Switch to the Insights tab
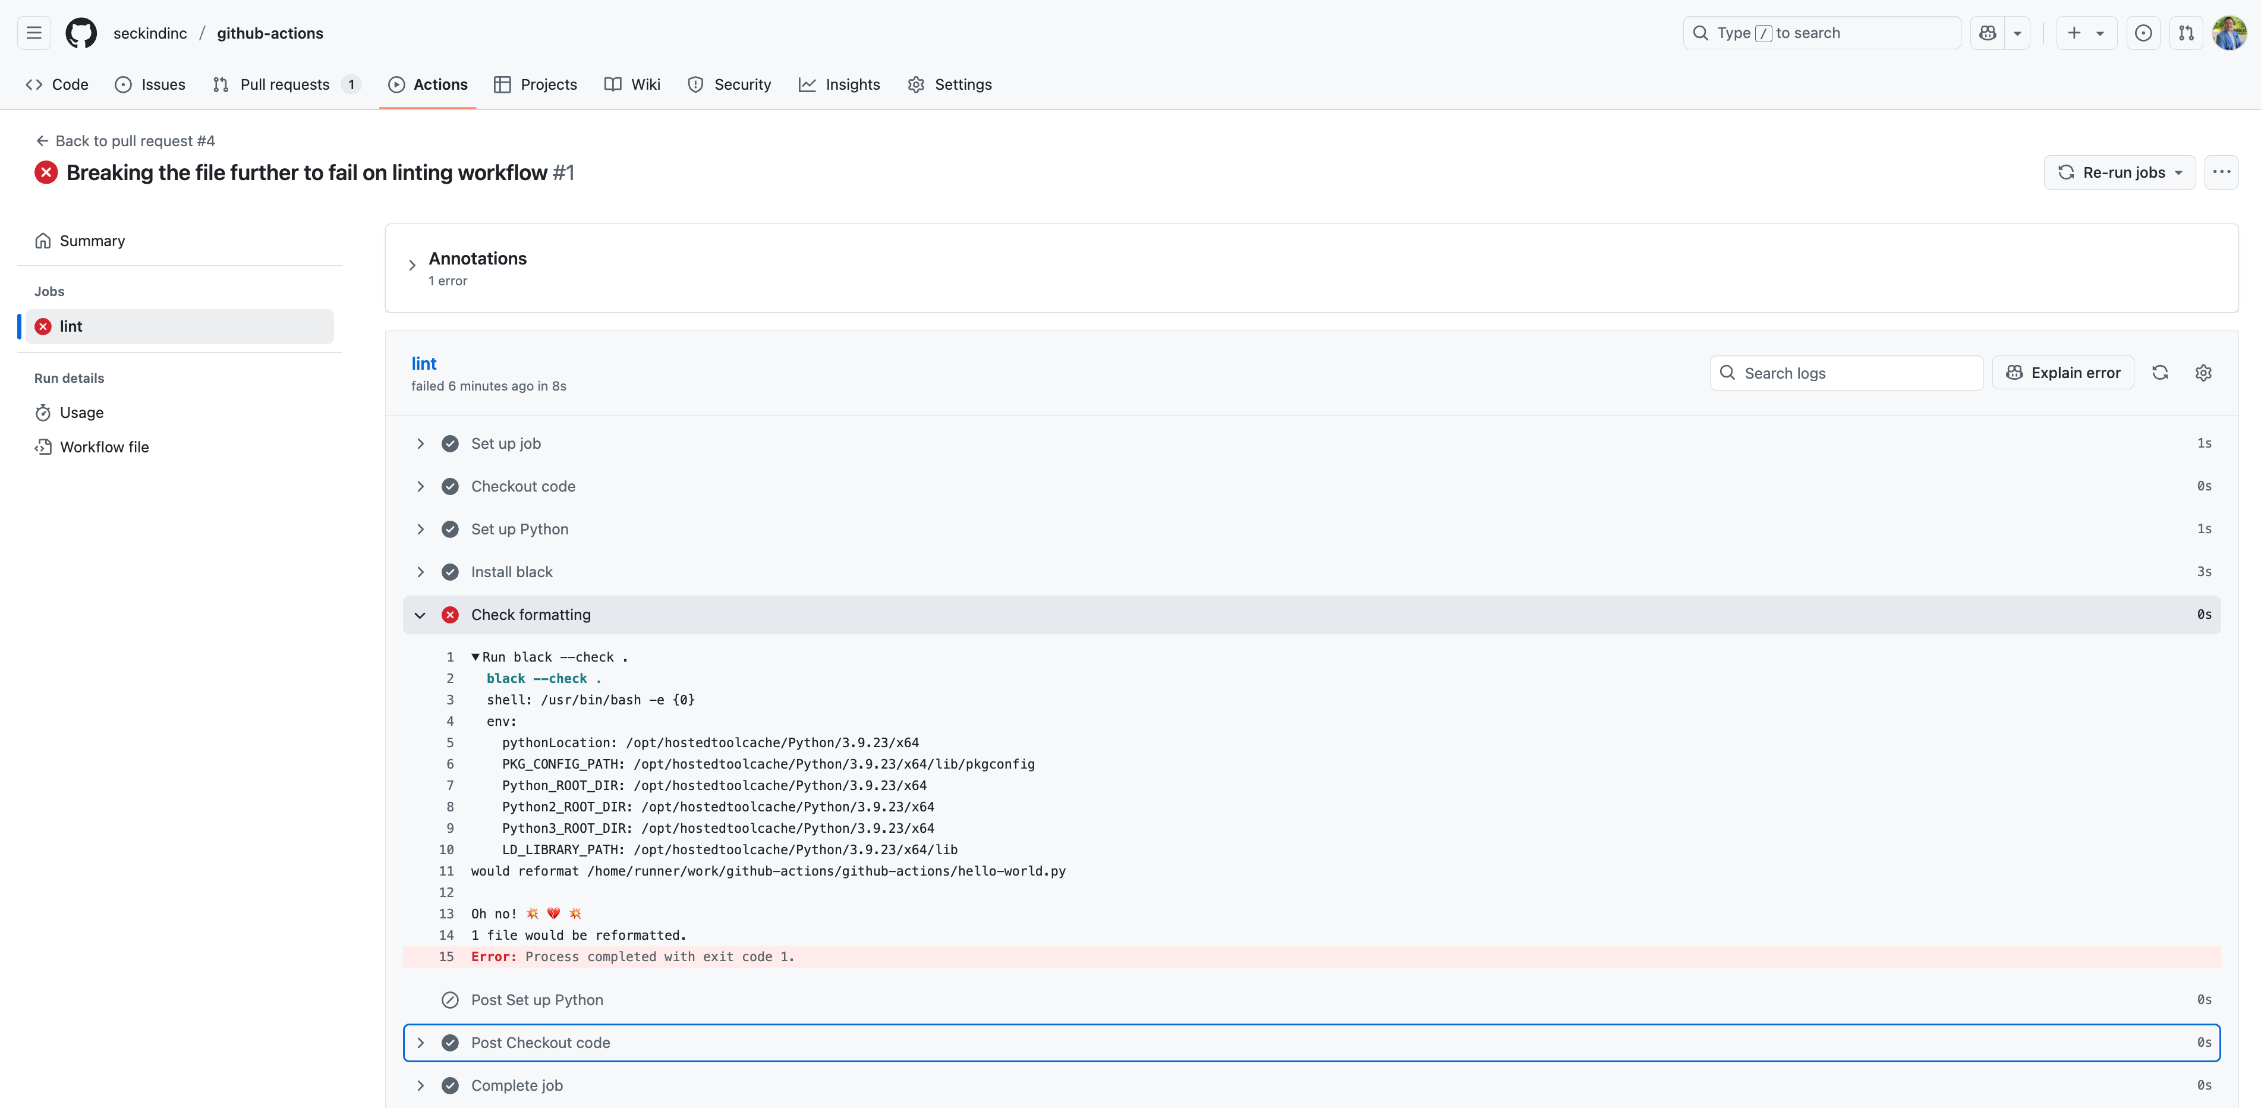The width and height of the screenshot is (2261, 1108). point(839,84)
